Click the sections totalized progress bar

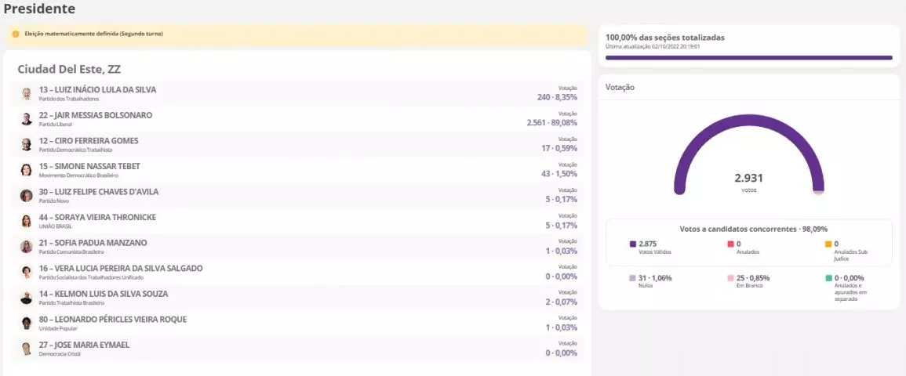tap(748, 57)
